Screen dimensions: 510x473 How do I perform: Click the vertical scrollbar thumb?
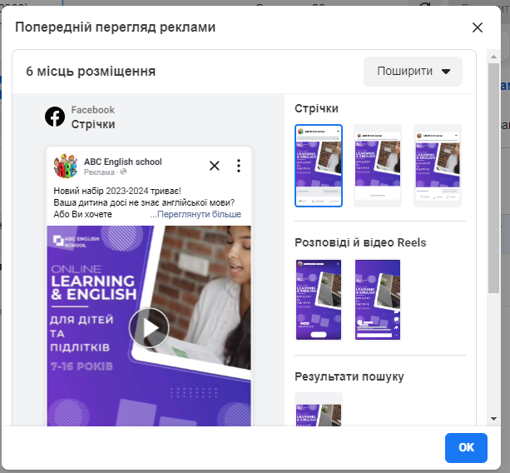tap(493, 178)
